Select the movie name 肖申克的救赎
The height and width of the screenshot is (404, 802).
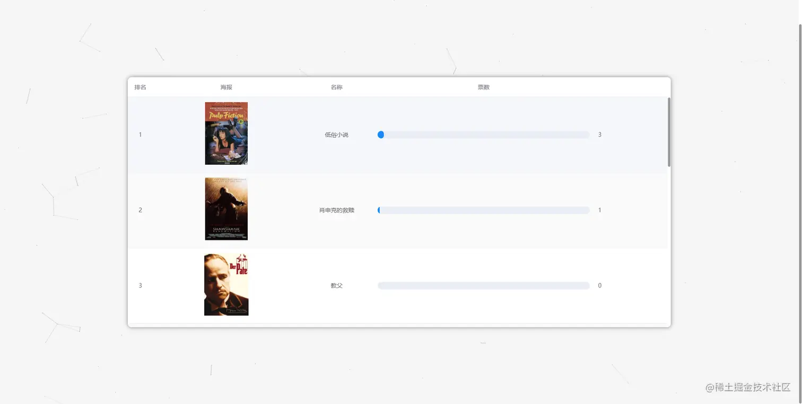click(337, 210)
